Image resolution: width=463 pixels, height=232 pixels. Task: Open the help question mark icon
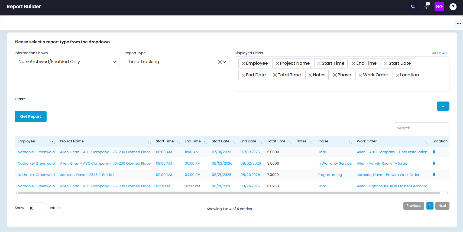(453, 6)
